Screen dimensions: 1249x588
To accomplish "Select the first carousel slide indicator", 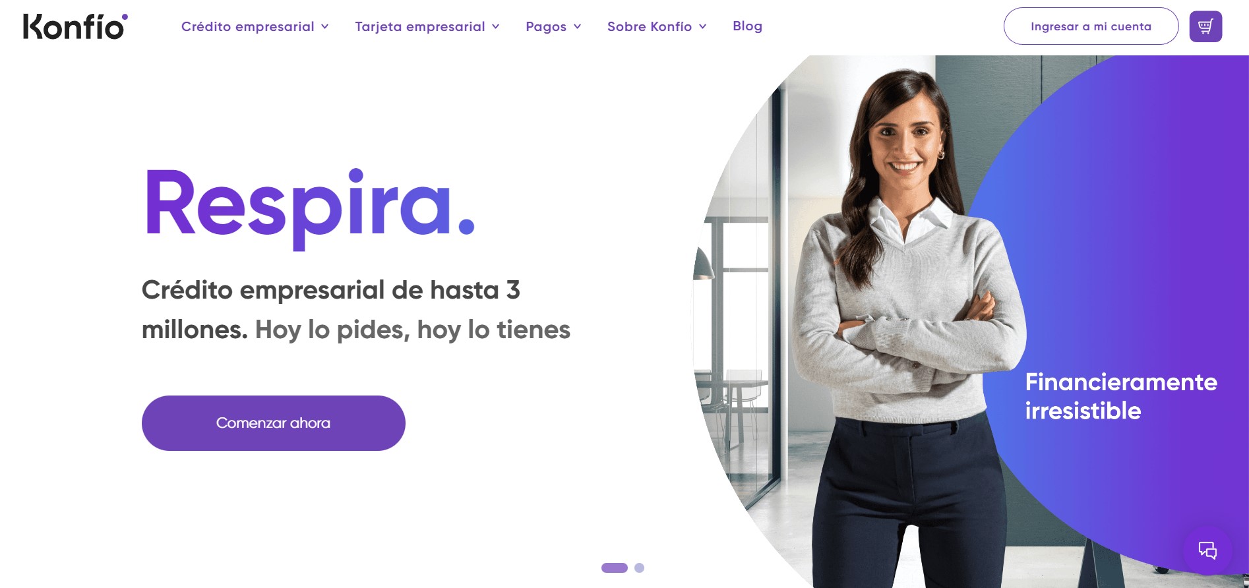I will pos(614,568).
